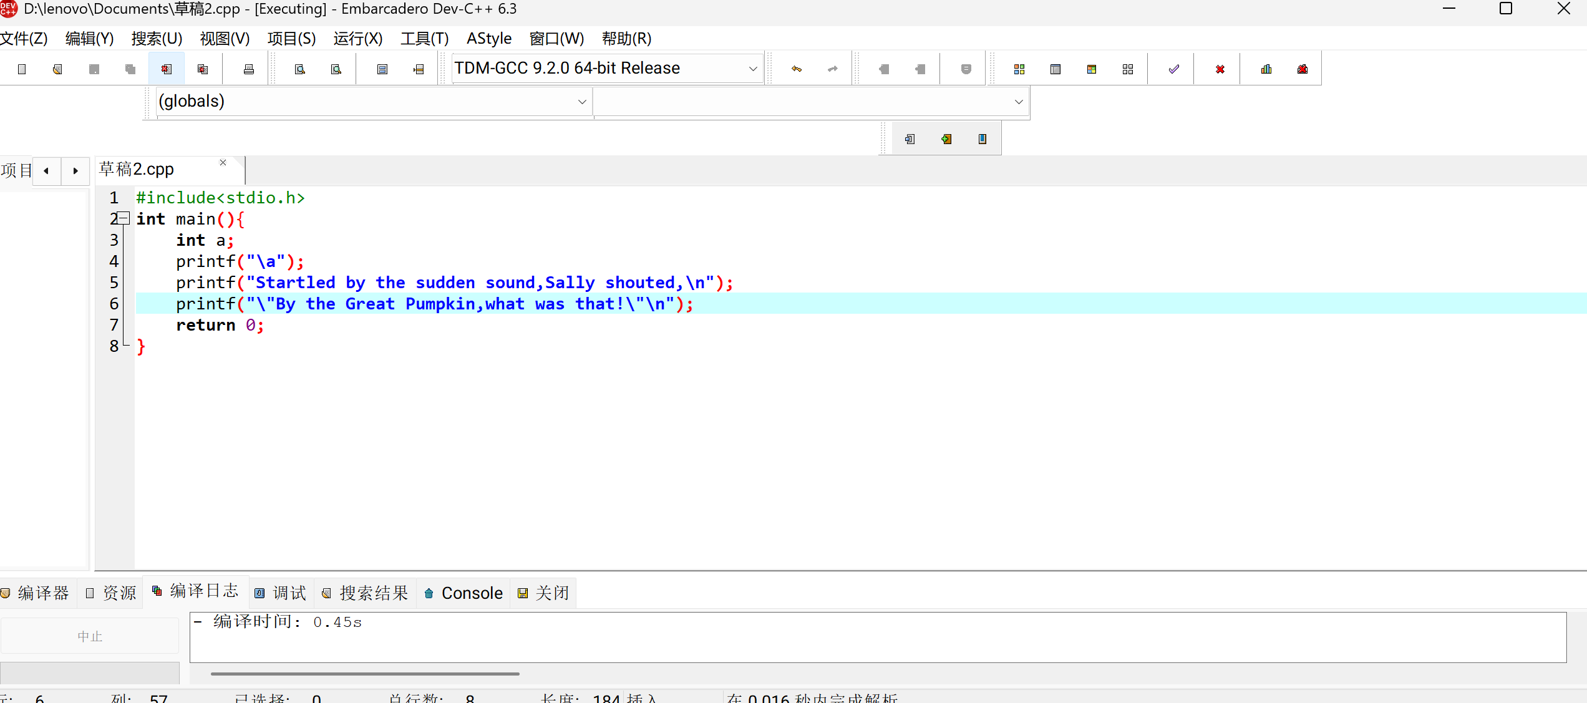The height and width of the screenshot is (703, 1587).
Task: Open the AStyle menu
Action: click(488, 39)
